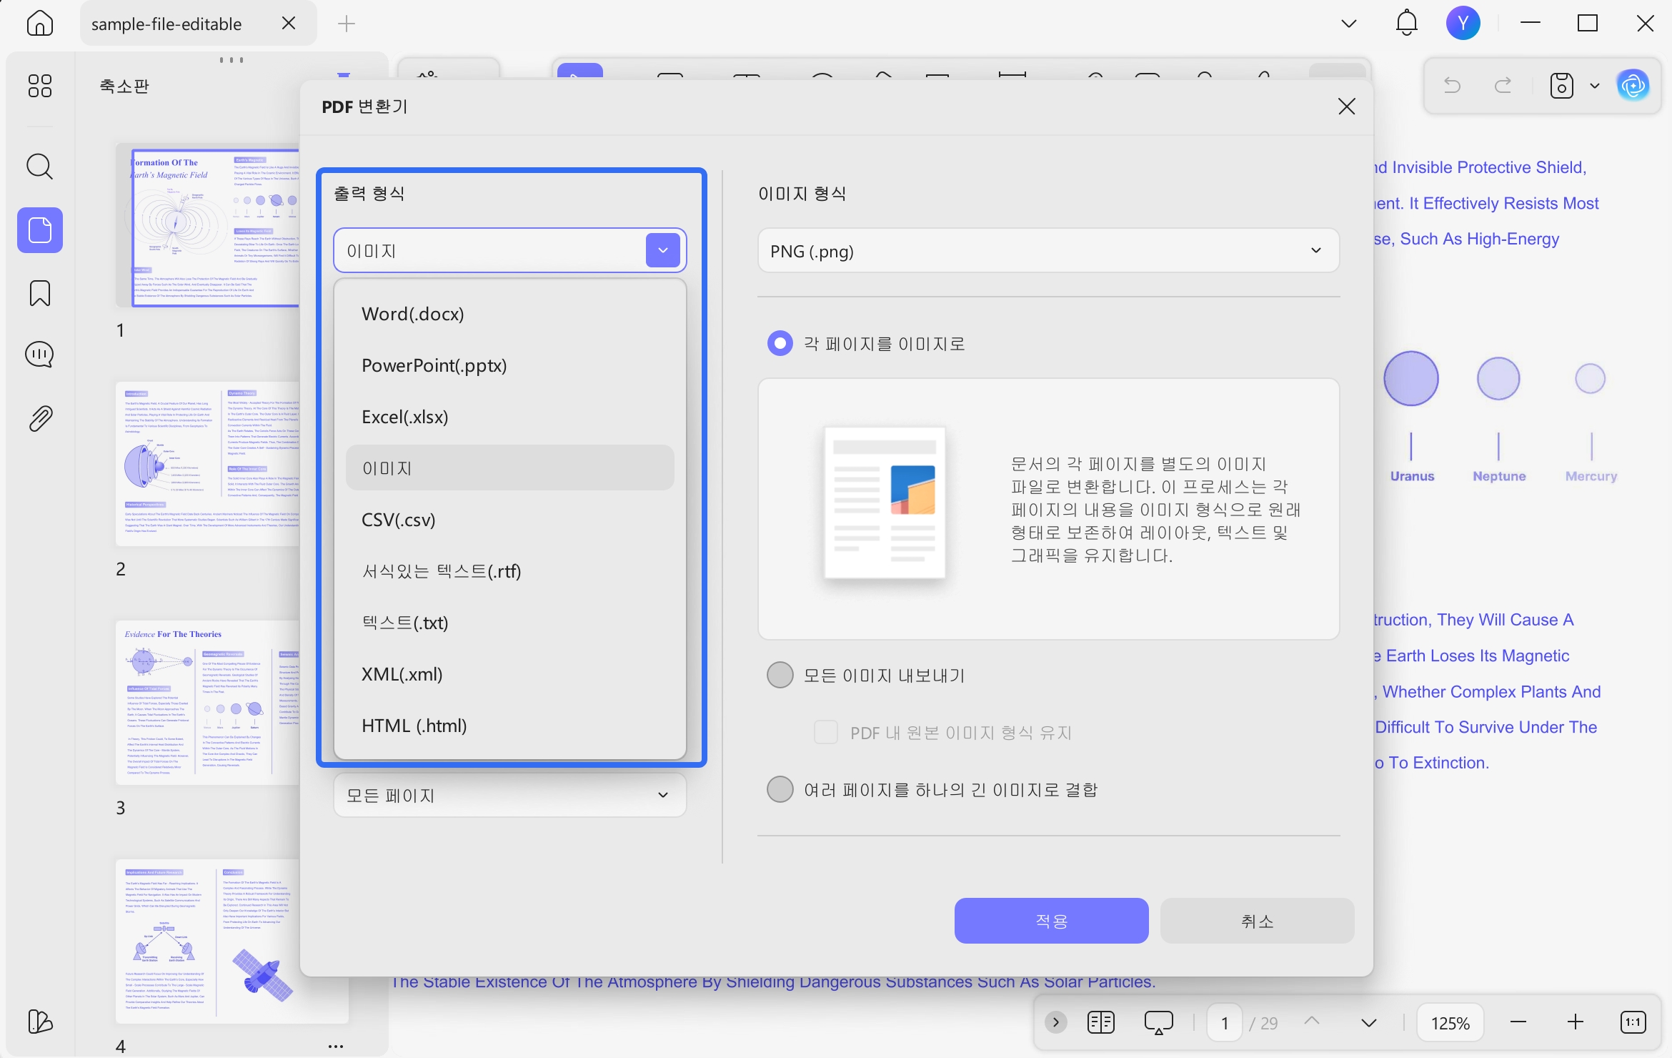Choose 이미지 in the format list
The width and height of the screenshot is (1672, 1058).
pyautogui.click(x=509, y=468)
